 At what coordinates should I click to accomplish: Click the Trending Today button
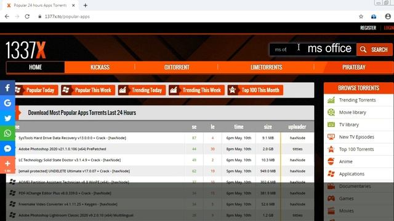point(142,90)
